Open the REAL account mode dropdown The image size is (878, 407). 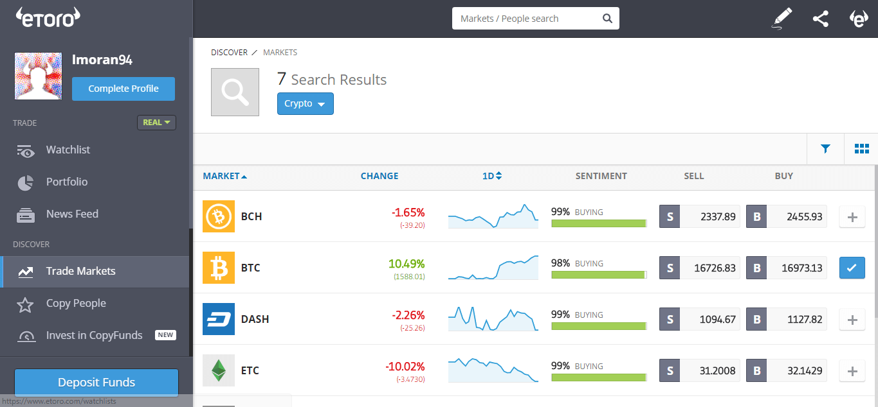[x=156, y=123]
